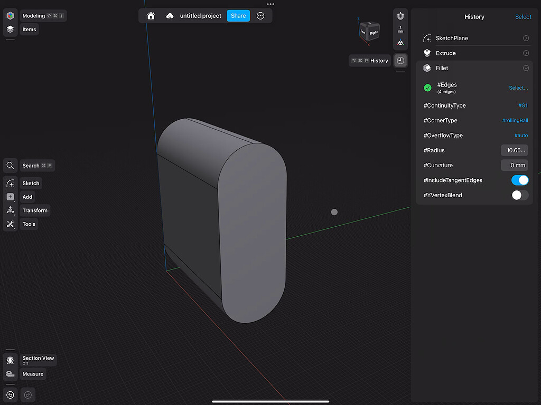Viewport: 541px width, 405px height.
Task: Select the Sketch tool
Action: pyautogui.click(x=30, y=183)
